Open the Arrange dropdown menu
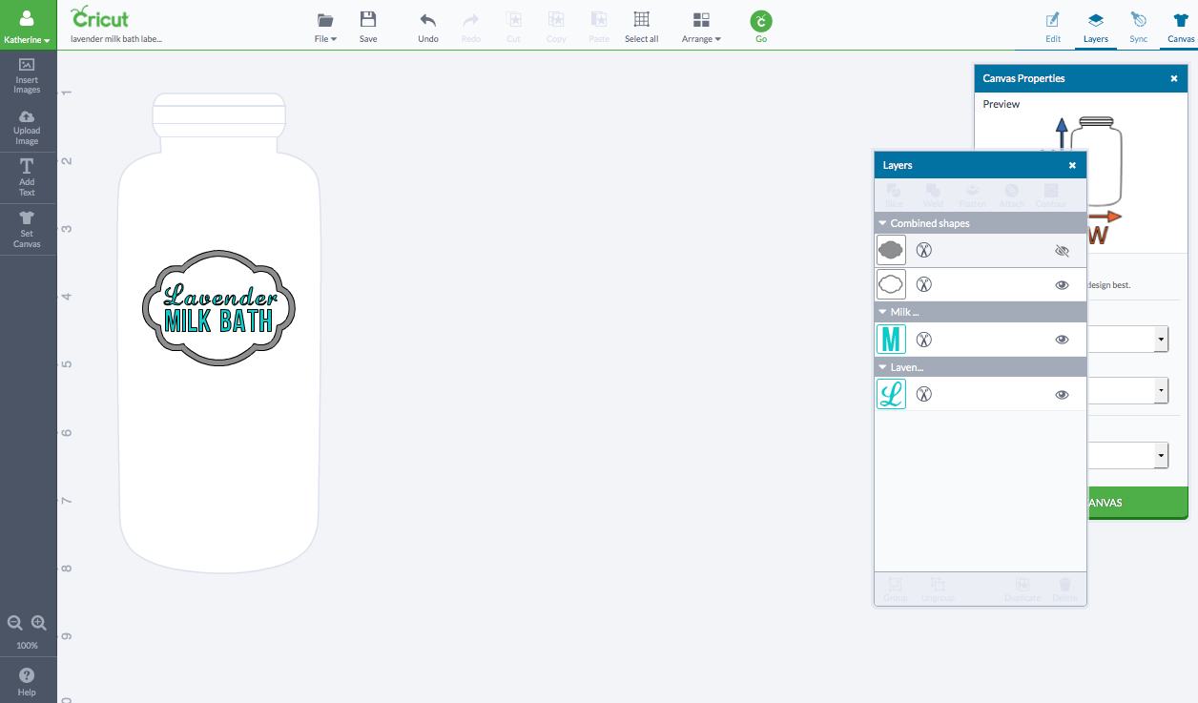The height and width of the screenshot is (703, 1198). 701,27
